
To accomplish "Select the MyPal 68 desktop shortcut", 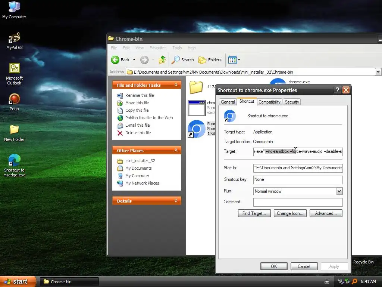I will click(x=14, y=41).
